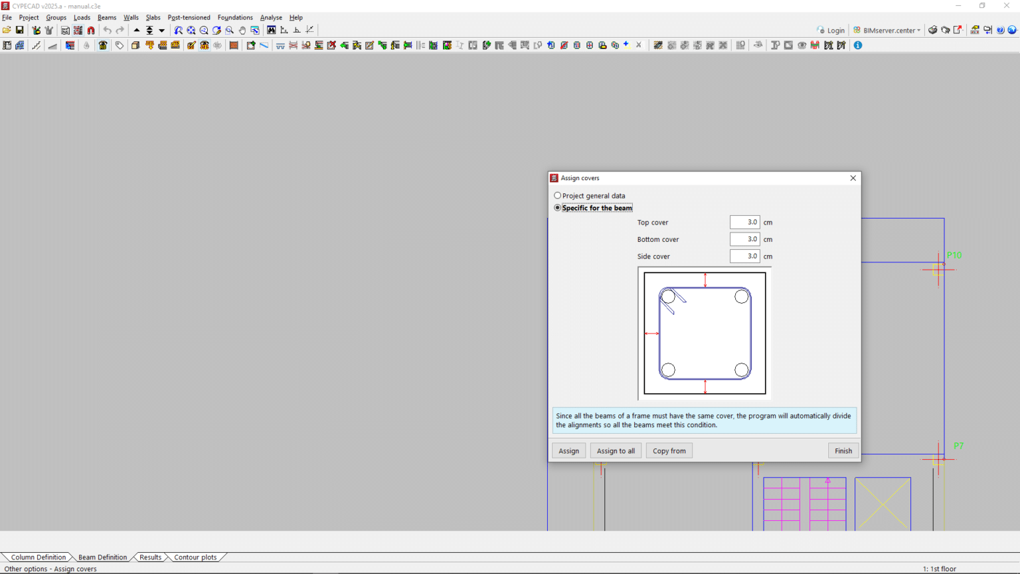This screenshot has width=1020, height=574.
Task: Click the Copy from button
Action: coord(669,451)
